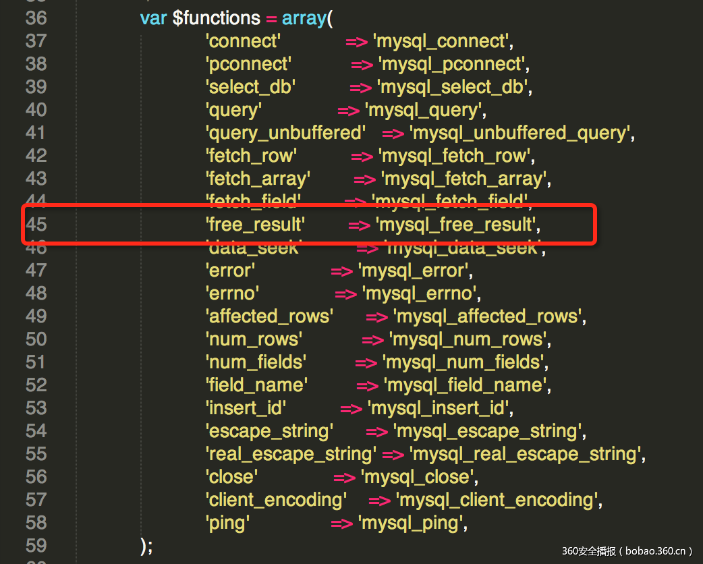Click the 'mysql_num_fields' value

coord(464,362)
